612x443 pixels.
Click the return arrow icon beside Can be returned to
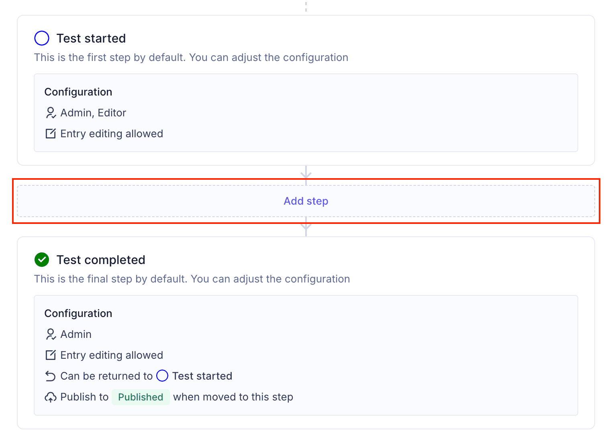[50, 376]
